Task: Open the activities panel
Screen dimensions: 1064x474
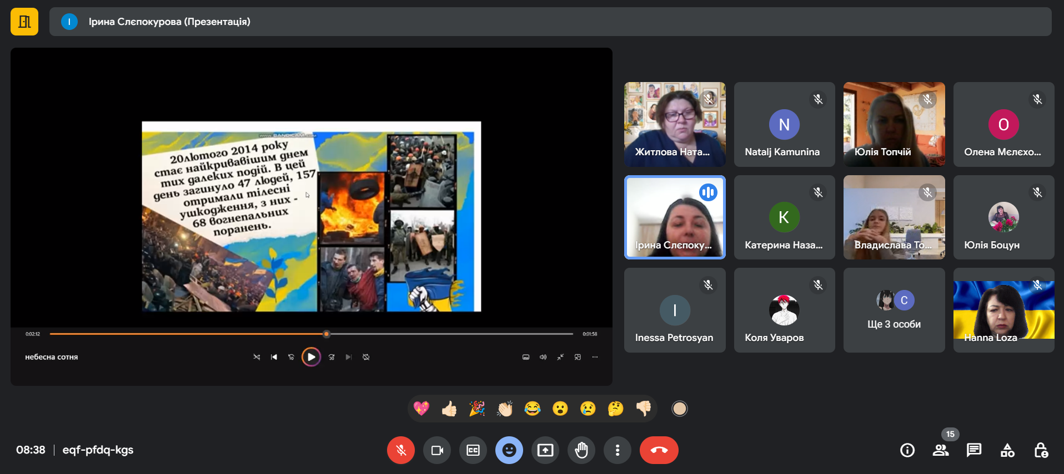Action: (1007, 450)
